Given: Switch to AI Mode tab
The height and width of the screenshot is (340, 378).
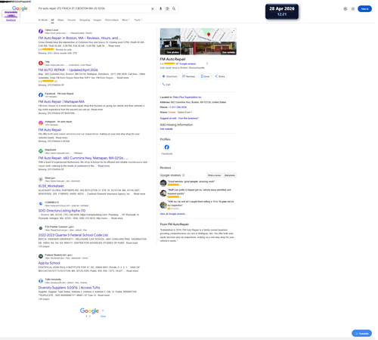Looking at the screenshot, I should 43,20.
